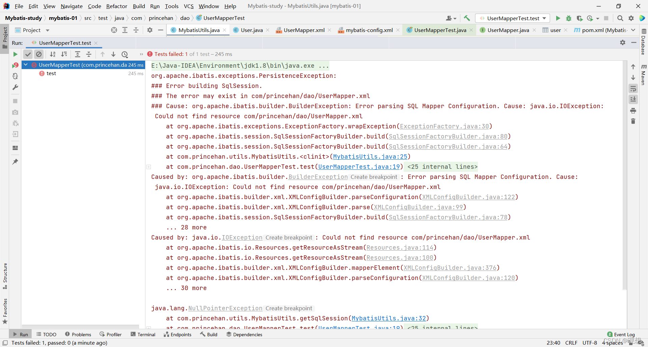The image size is (648, 347).
Task: Open ExceptionFactory.java:30 link
Action: coord(444,126)
